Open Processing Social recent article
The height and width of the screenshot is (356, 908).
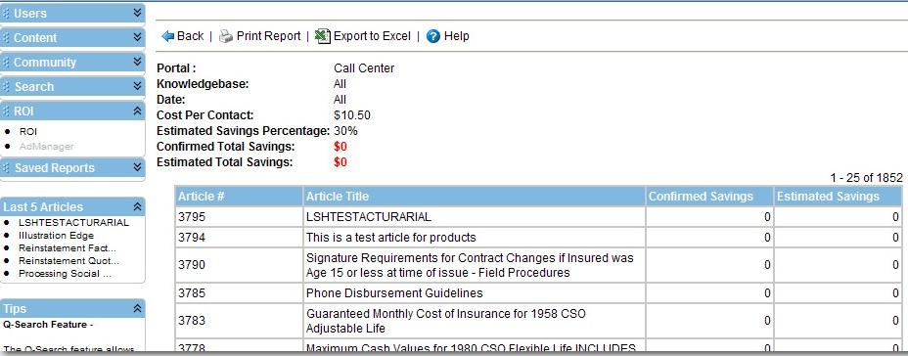[x=65, y=274]
